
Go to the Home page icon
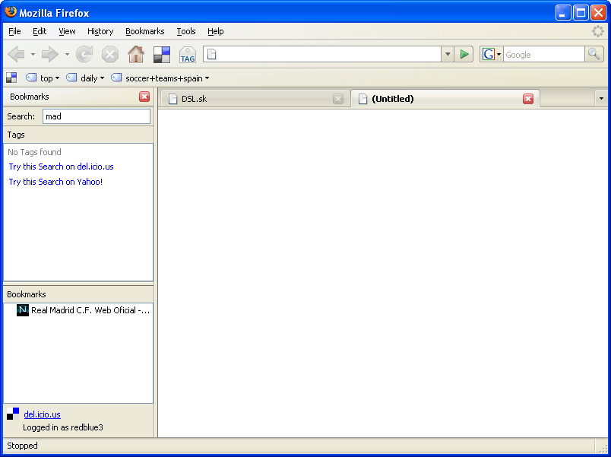point(136,54)
